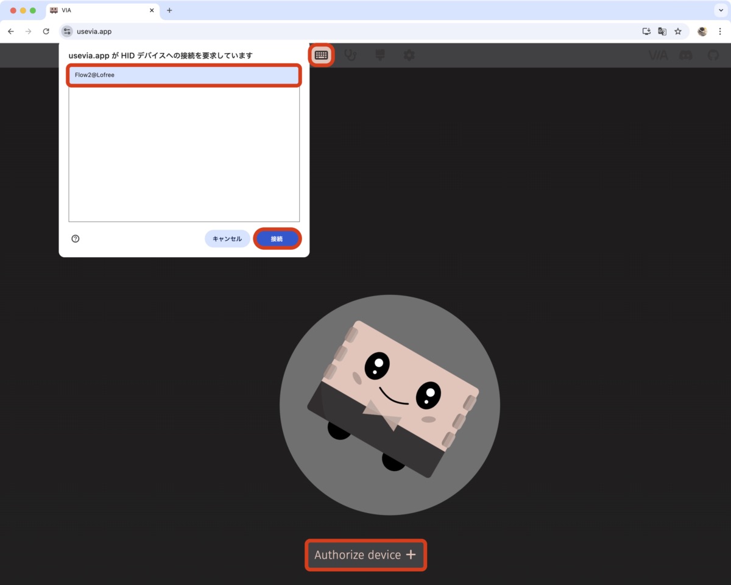
Task: Open the keyboard Configure tab icon
Action: tap(321, 55)
